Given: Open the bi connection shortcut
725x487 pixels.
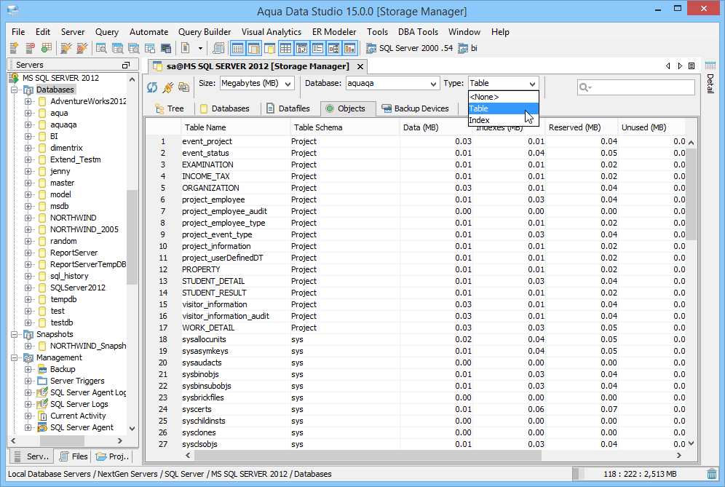Looking at the screenshot, I should pyautogui.click(x=467, y=48).
